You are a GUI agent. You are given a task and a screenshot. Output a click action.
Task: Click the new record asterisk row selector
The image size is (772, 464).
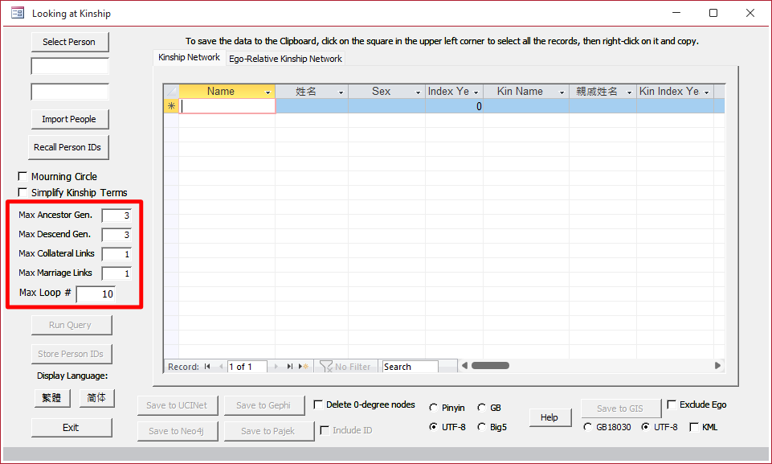coord(171,106)
